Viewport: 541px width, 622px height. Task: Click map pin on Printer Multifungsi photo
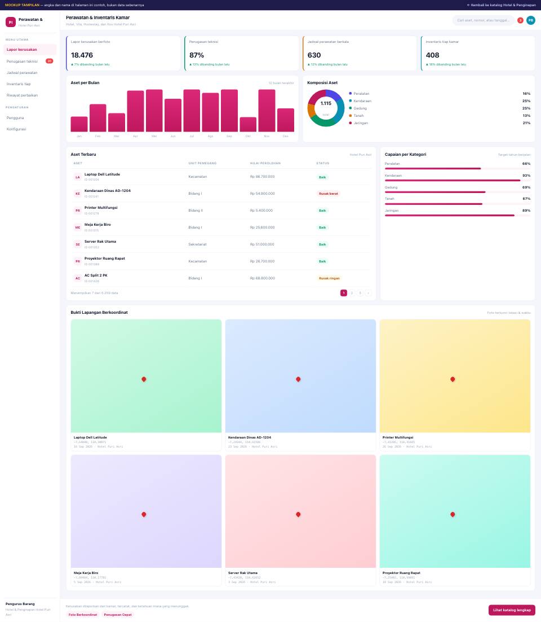(x=453, y=379)
